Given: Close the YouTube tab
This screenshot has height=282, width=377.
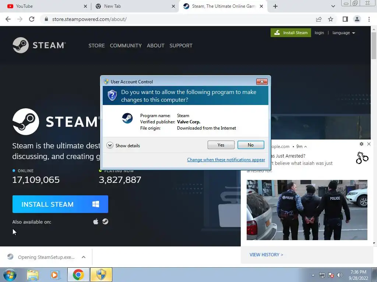Looking at the screenshot, I should tap(85, 6).
